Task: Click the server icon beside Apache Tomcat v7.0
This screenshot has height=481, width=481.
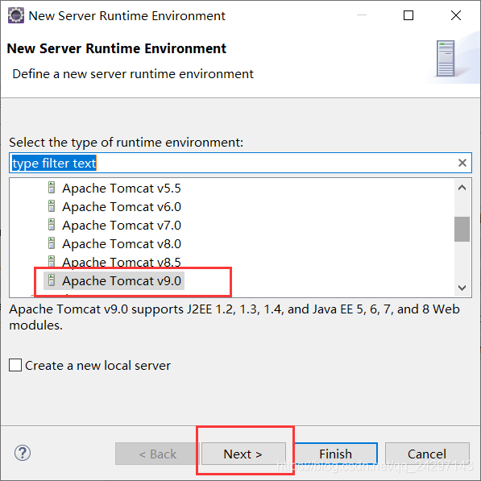Action: click(x=52, y=225)
